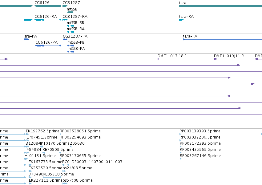The image size is (262, 185).
Task: Click the tara-PA protein label
Action: [190, 36]
